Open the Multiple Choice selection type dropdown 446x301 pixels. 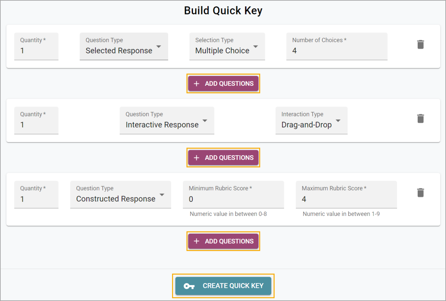pos(227,46)
